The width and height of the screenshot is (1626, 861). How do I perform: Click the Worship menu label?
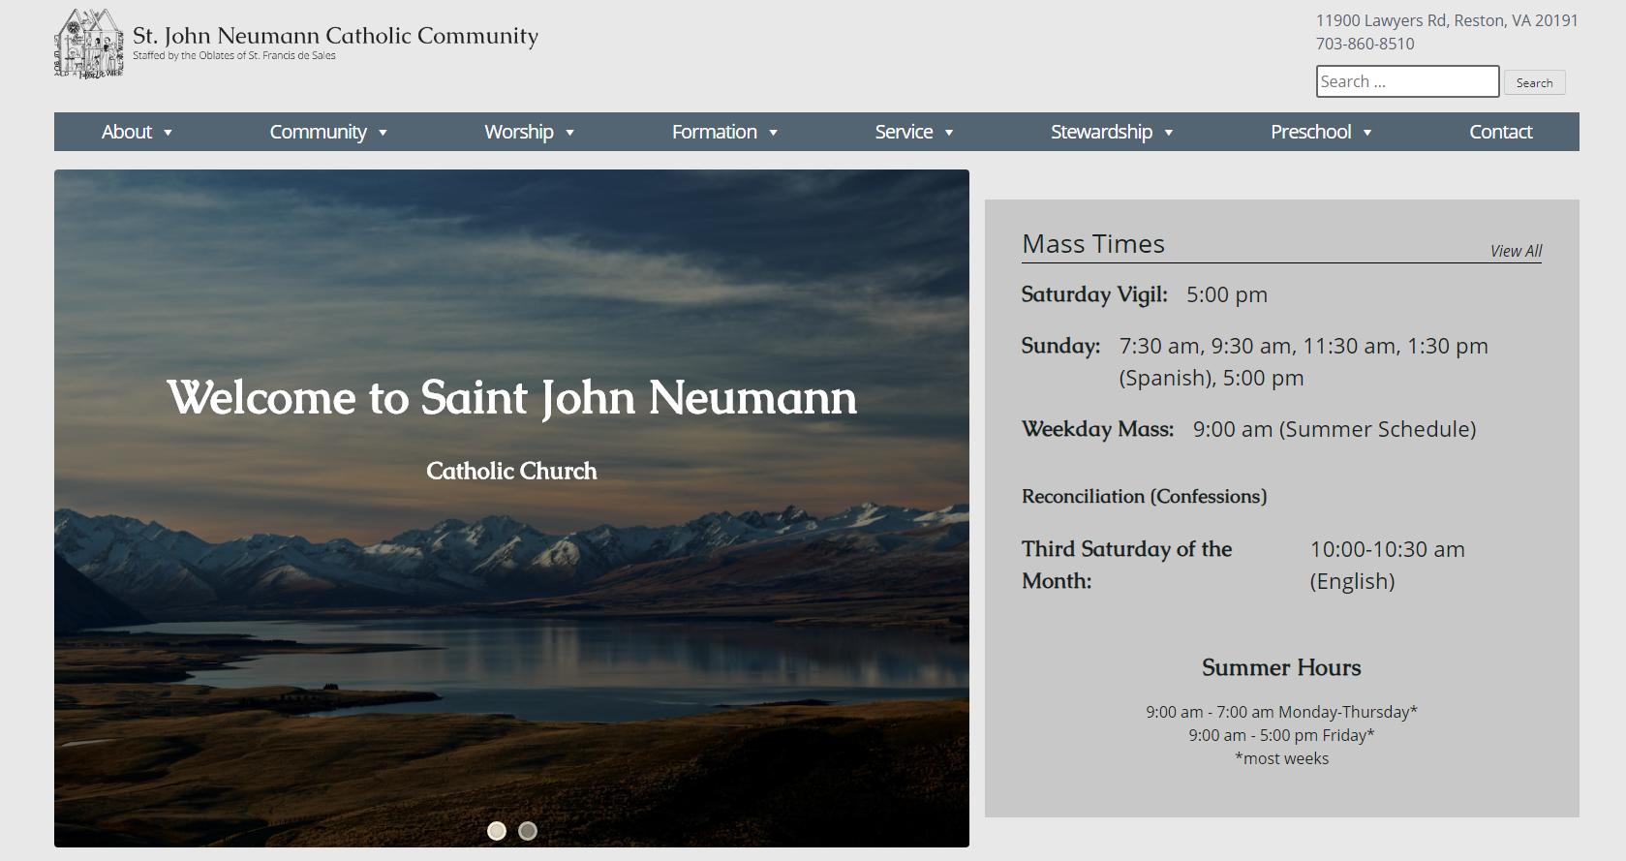[518, 132]
